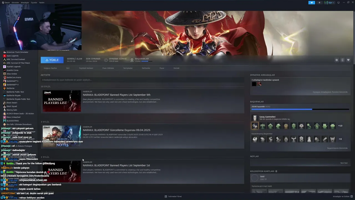Open the Rehberler tab

coord(146,68)
